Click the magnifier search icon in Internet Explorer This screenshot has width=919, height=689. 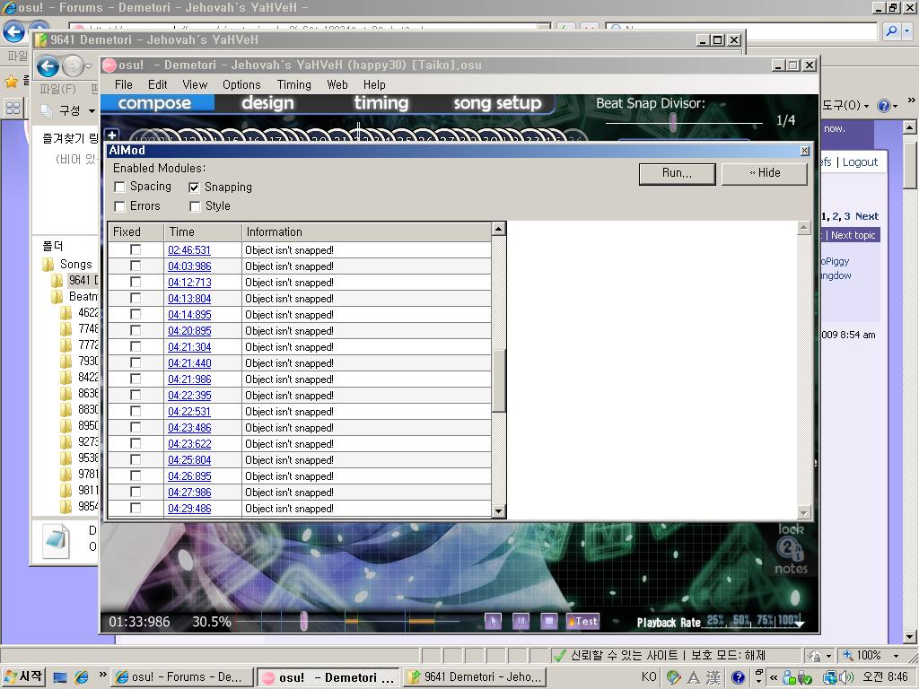tap(891, 31)
